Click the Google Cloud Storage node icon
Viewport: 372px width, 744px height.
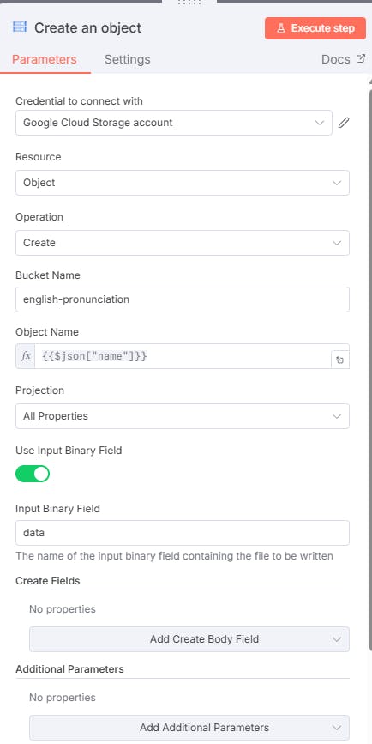click(20, 27)
